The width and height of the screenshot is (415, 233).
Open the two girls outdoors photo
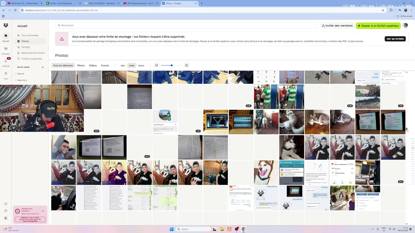click(342, 198)
